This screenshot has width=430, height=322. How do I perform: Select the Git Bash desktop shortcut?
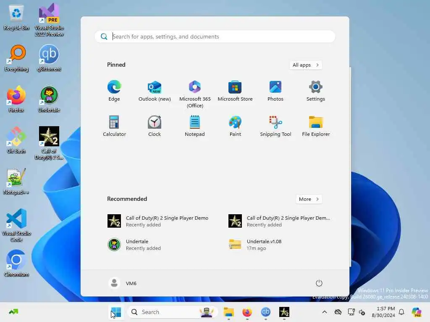pyautogui.click(x=16, y=140)
